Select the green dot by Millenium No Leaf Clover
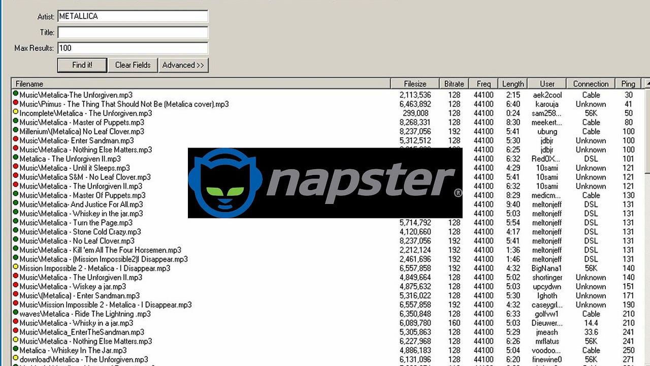Viewport: 650px width, 366px height. (x=15, y=132)
